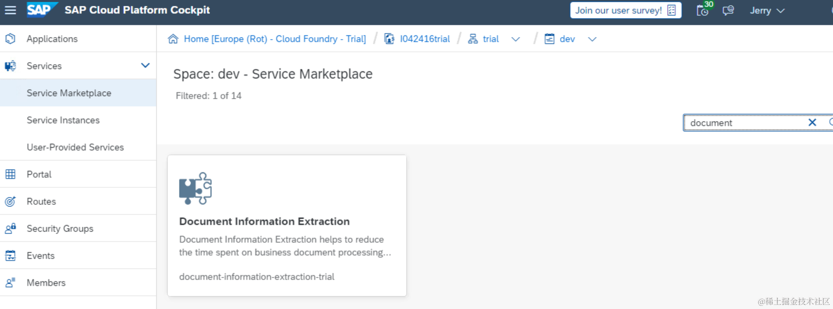Clear the search field with the X
Image resolution: width=833 pixels, height=309 pixels.
(x=812, y=122)
